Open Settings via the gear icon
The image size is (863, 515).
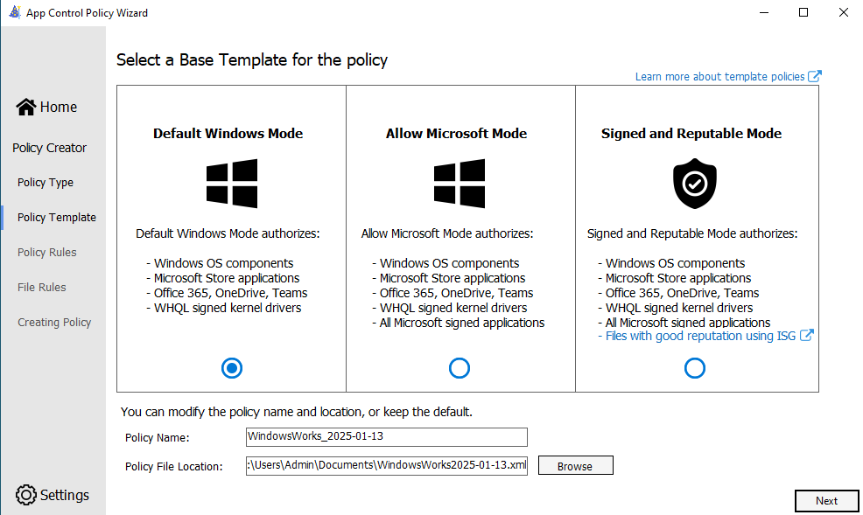coord(26,495)
